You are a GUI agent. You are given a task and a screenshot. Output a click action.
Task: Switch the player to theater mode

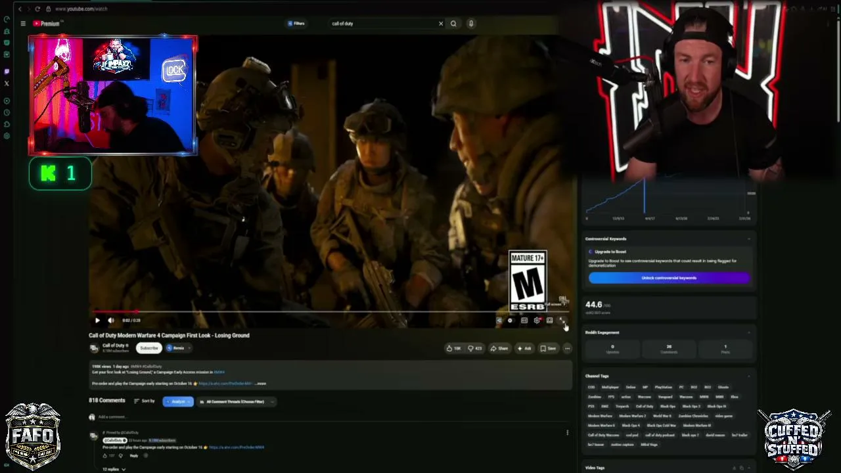[549, 321]
